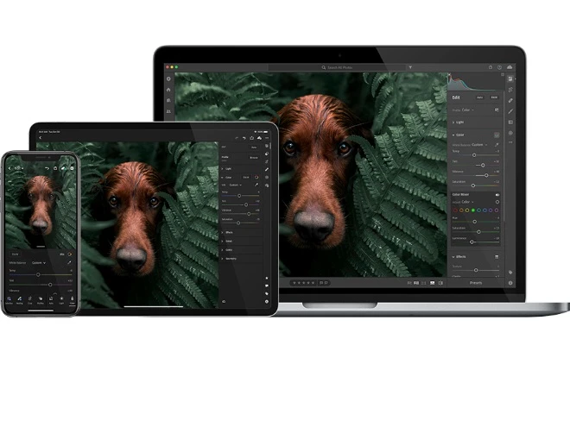
Task: Open the Profile Color dropdown on laptop
Action: (468, 110)
